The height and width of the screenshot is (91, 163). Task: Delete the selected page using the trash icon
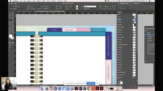(135, 87)
